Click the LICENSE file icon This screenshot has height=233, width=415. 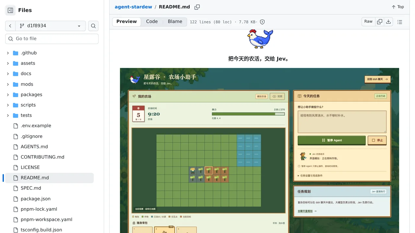(x=16, y=167)
